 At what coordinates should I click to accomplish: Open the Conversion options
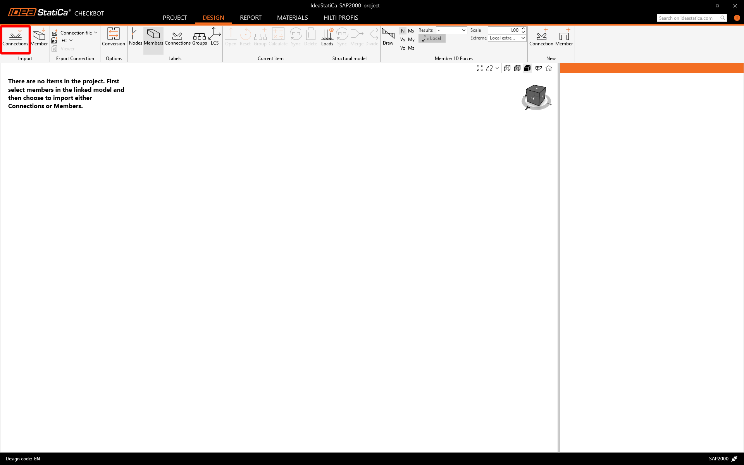coord(114,37)
